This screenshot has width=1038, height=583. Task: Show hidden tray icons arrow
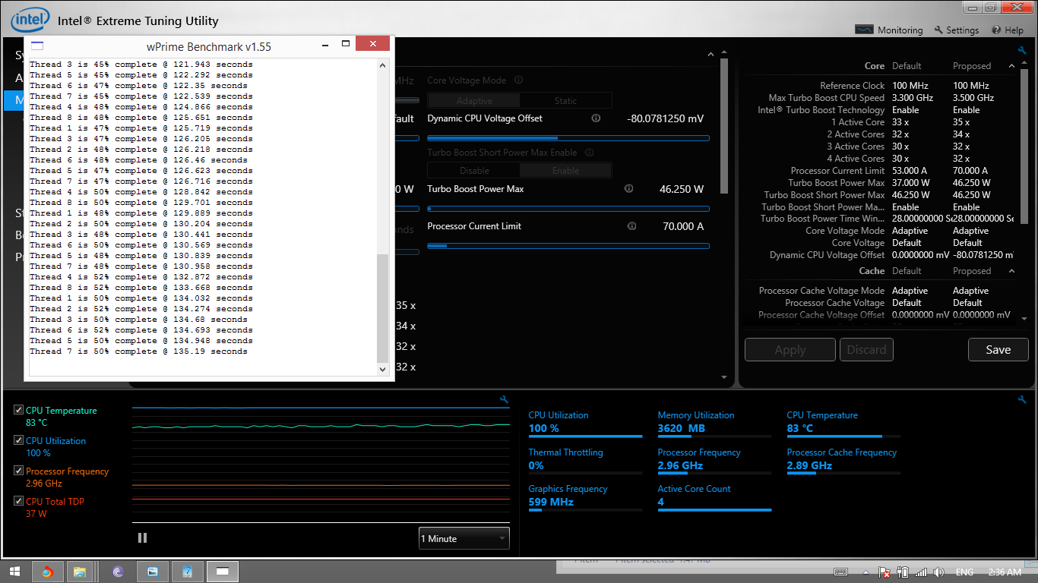point(867,572)
